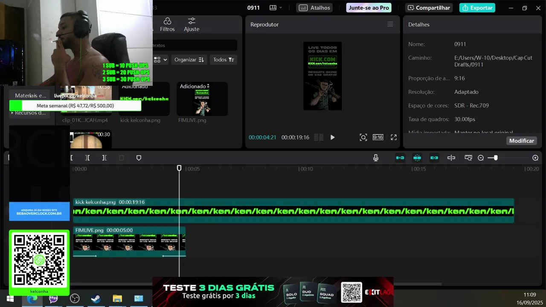The height and width of the screenshot is (307, 546).
Task: Open OBS Studio from taskbar
Action: coord(75,298)
